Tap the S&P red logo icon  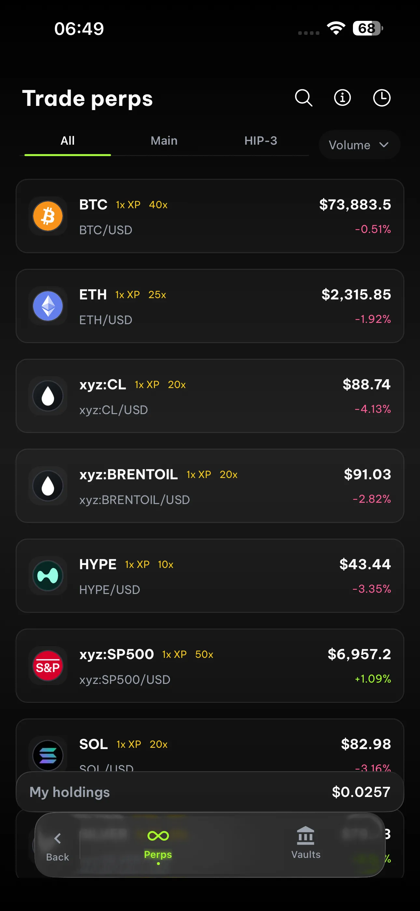click(x=48, y=666)
